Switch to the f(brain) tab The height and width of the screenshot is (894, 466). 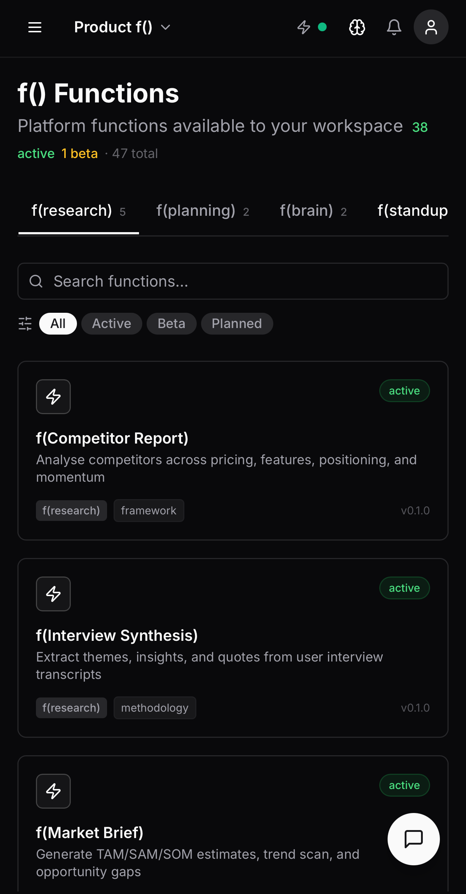click(313, 211)
